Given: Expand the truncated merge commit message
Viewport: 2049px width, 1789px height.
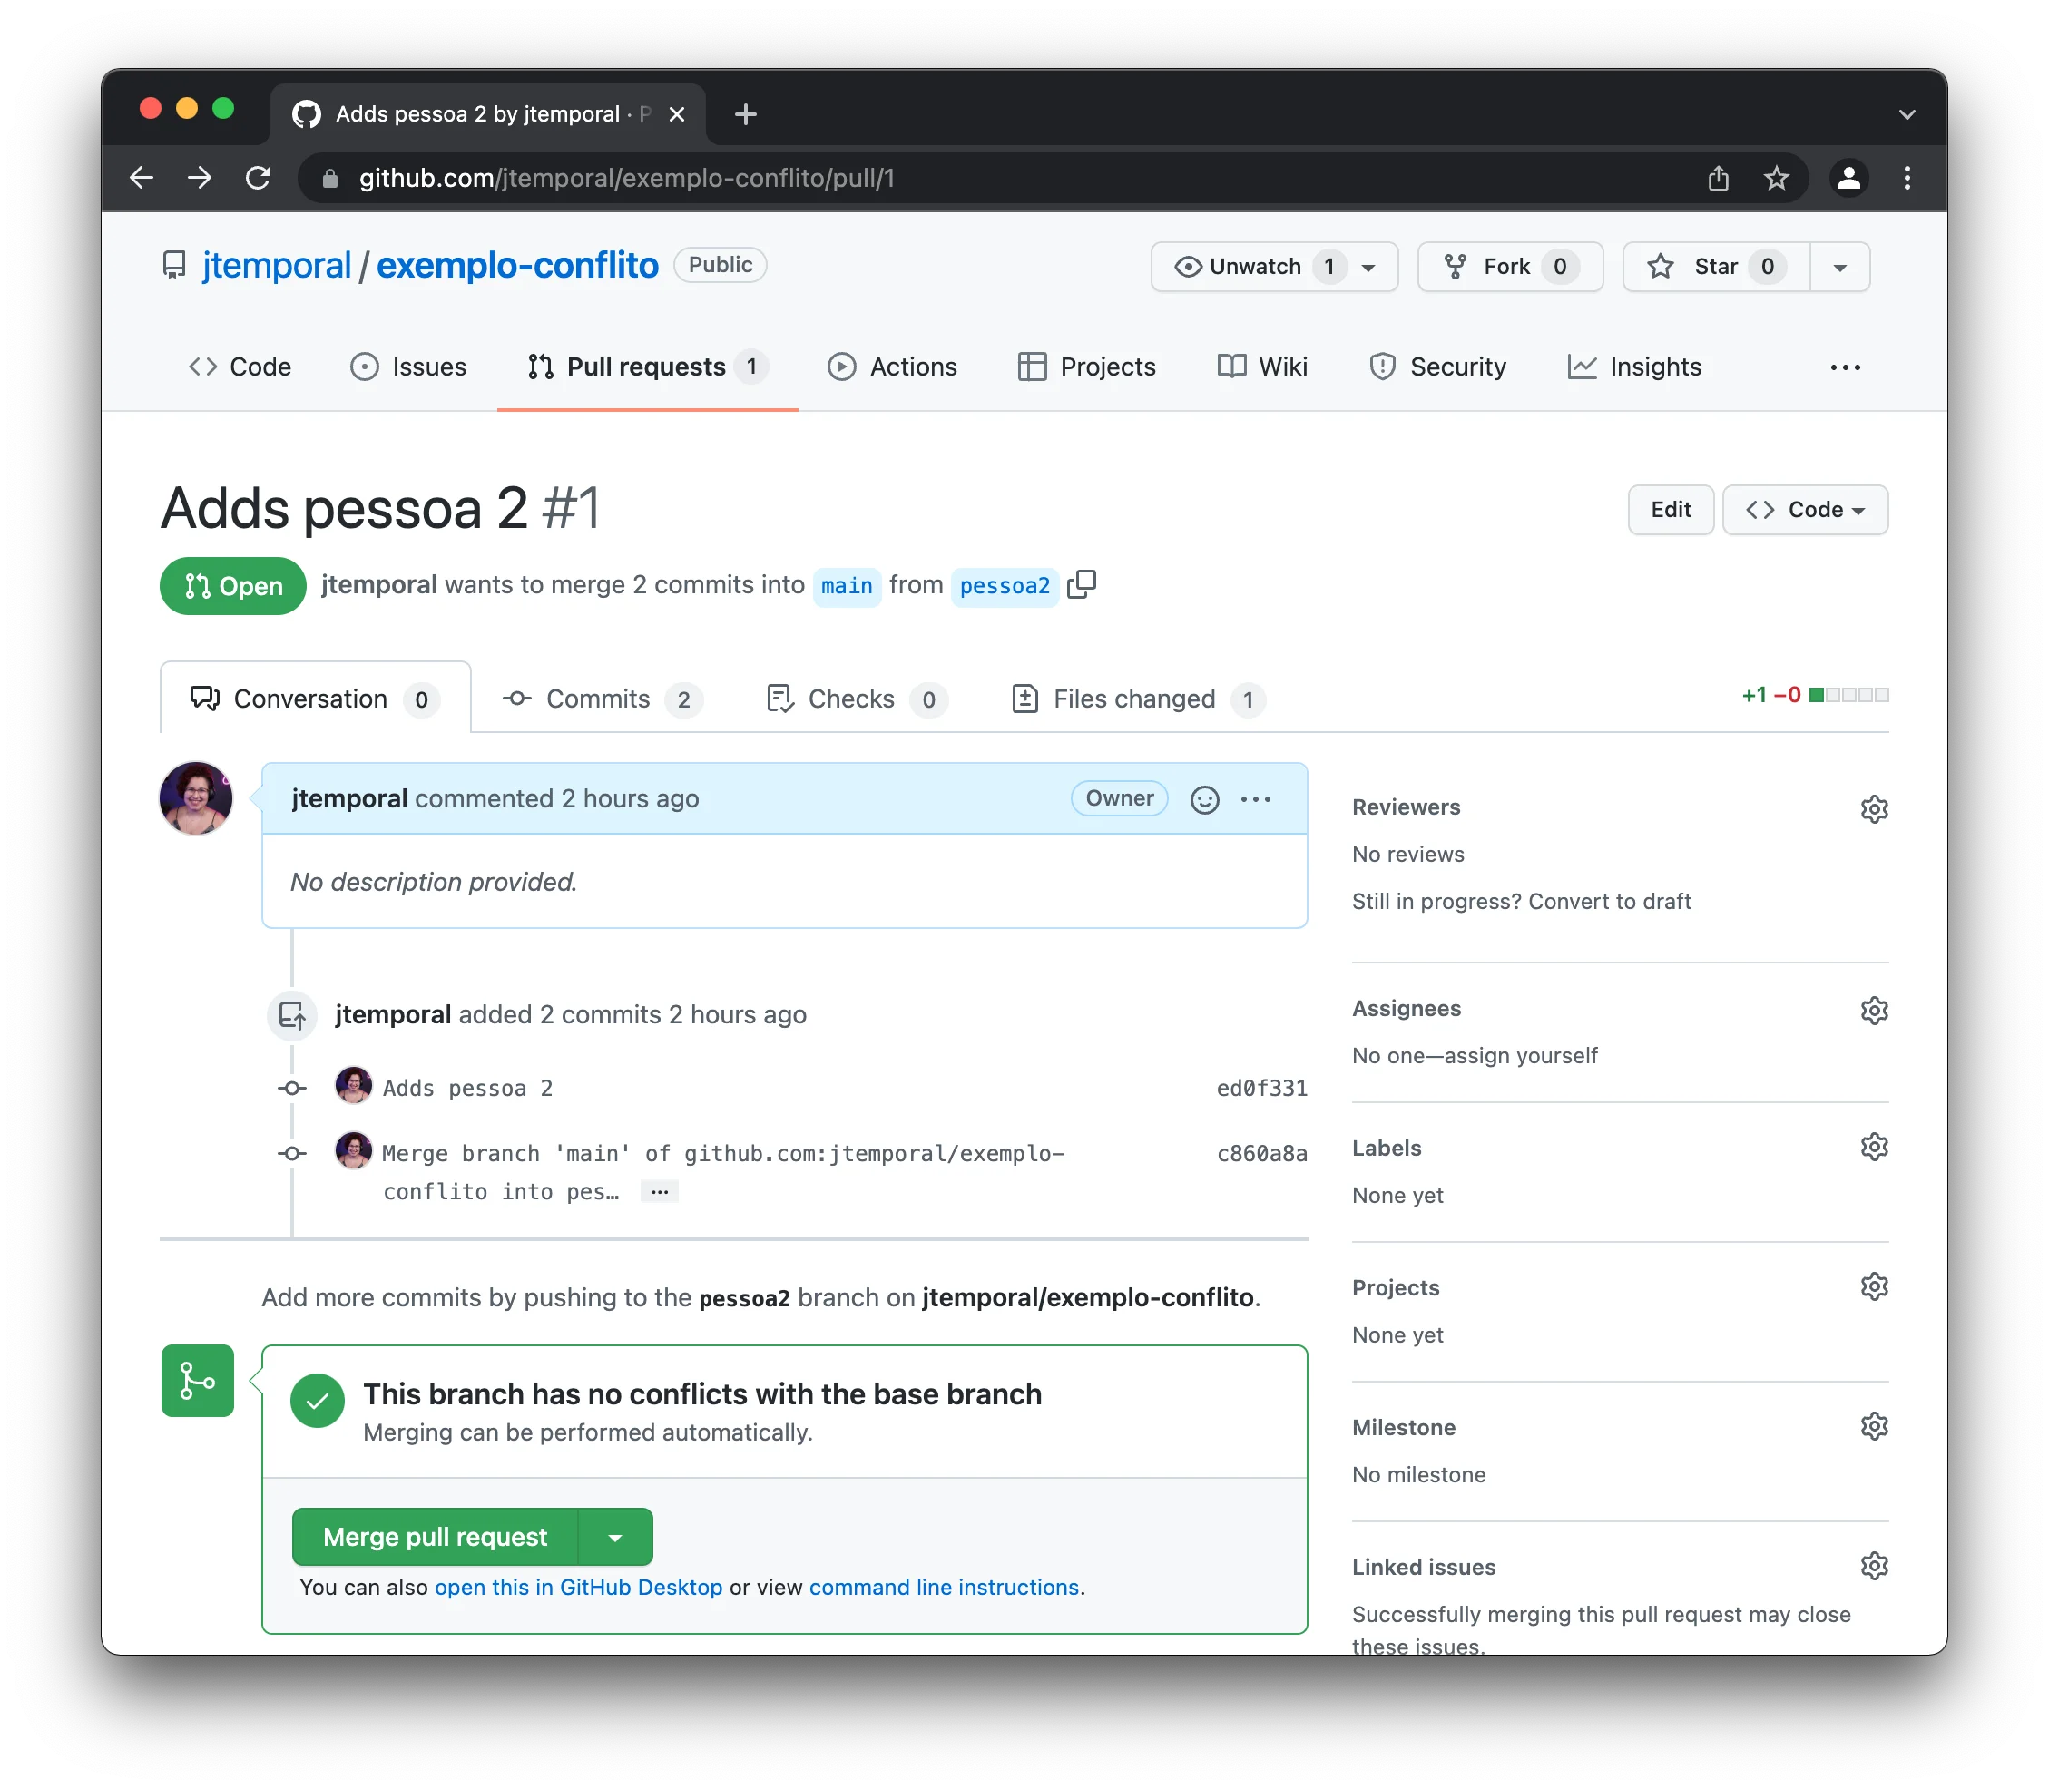Looking at the screenshot, I should (659, 1192).
